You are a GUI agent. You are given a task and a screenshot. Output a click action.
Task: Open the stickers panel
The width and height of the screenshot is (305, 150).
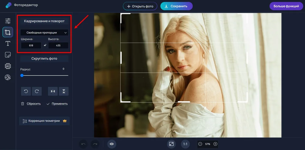8,55
